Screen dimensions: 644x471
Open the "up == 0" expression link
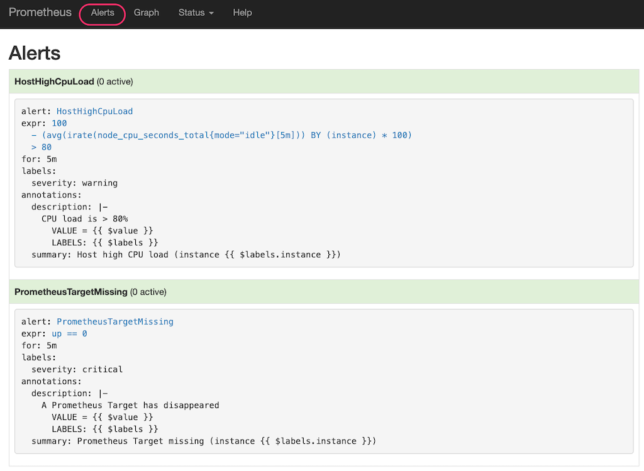(x=69, y=333)
